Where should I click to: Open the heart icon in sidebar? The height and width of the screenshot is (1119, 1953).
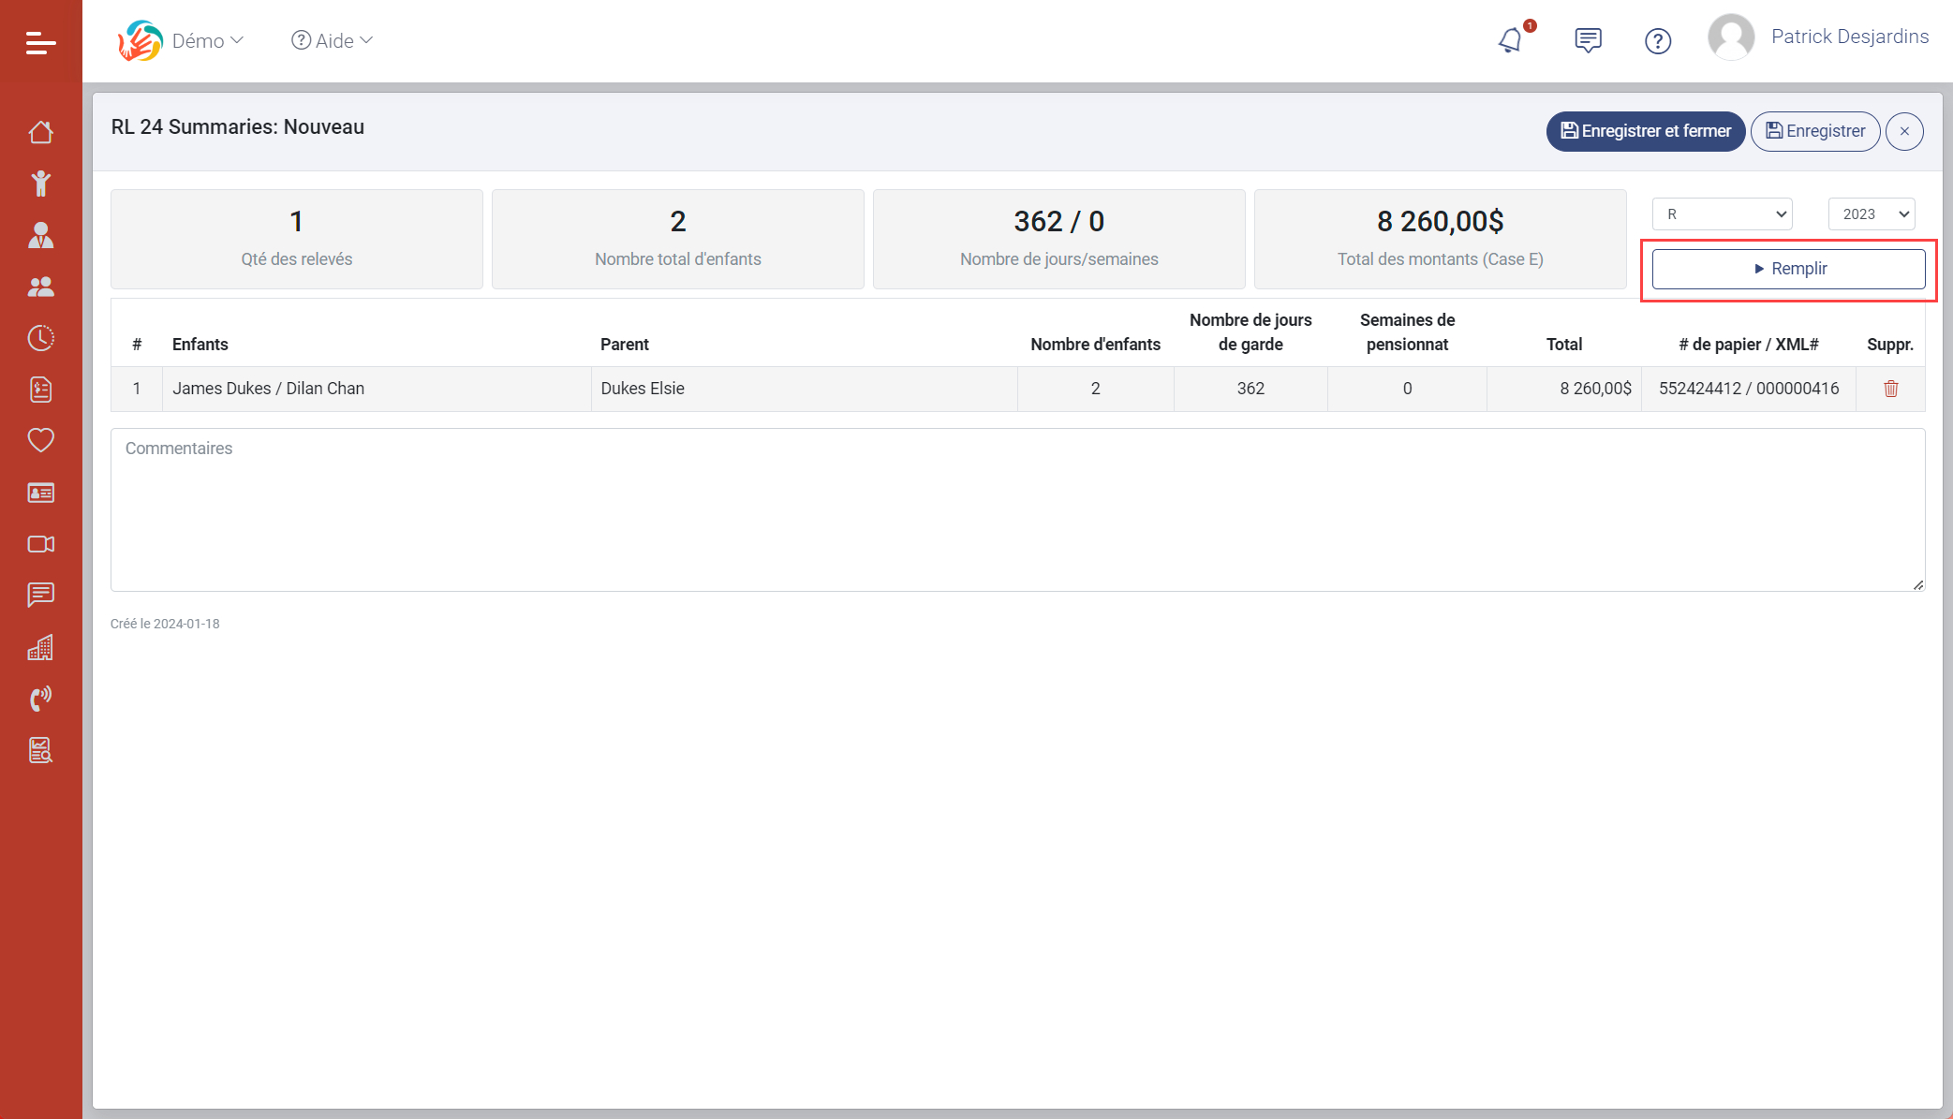coord(40,440)
